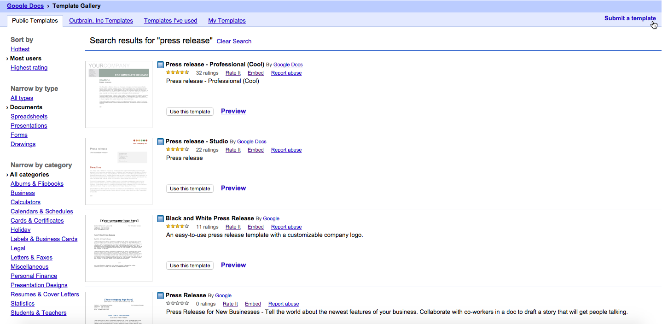Open the My Templates tab
Image resolution: width=662 pixels, height=324 pixels.
(x=226, y=21)
